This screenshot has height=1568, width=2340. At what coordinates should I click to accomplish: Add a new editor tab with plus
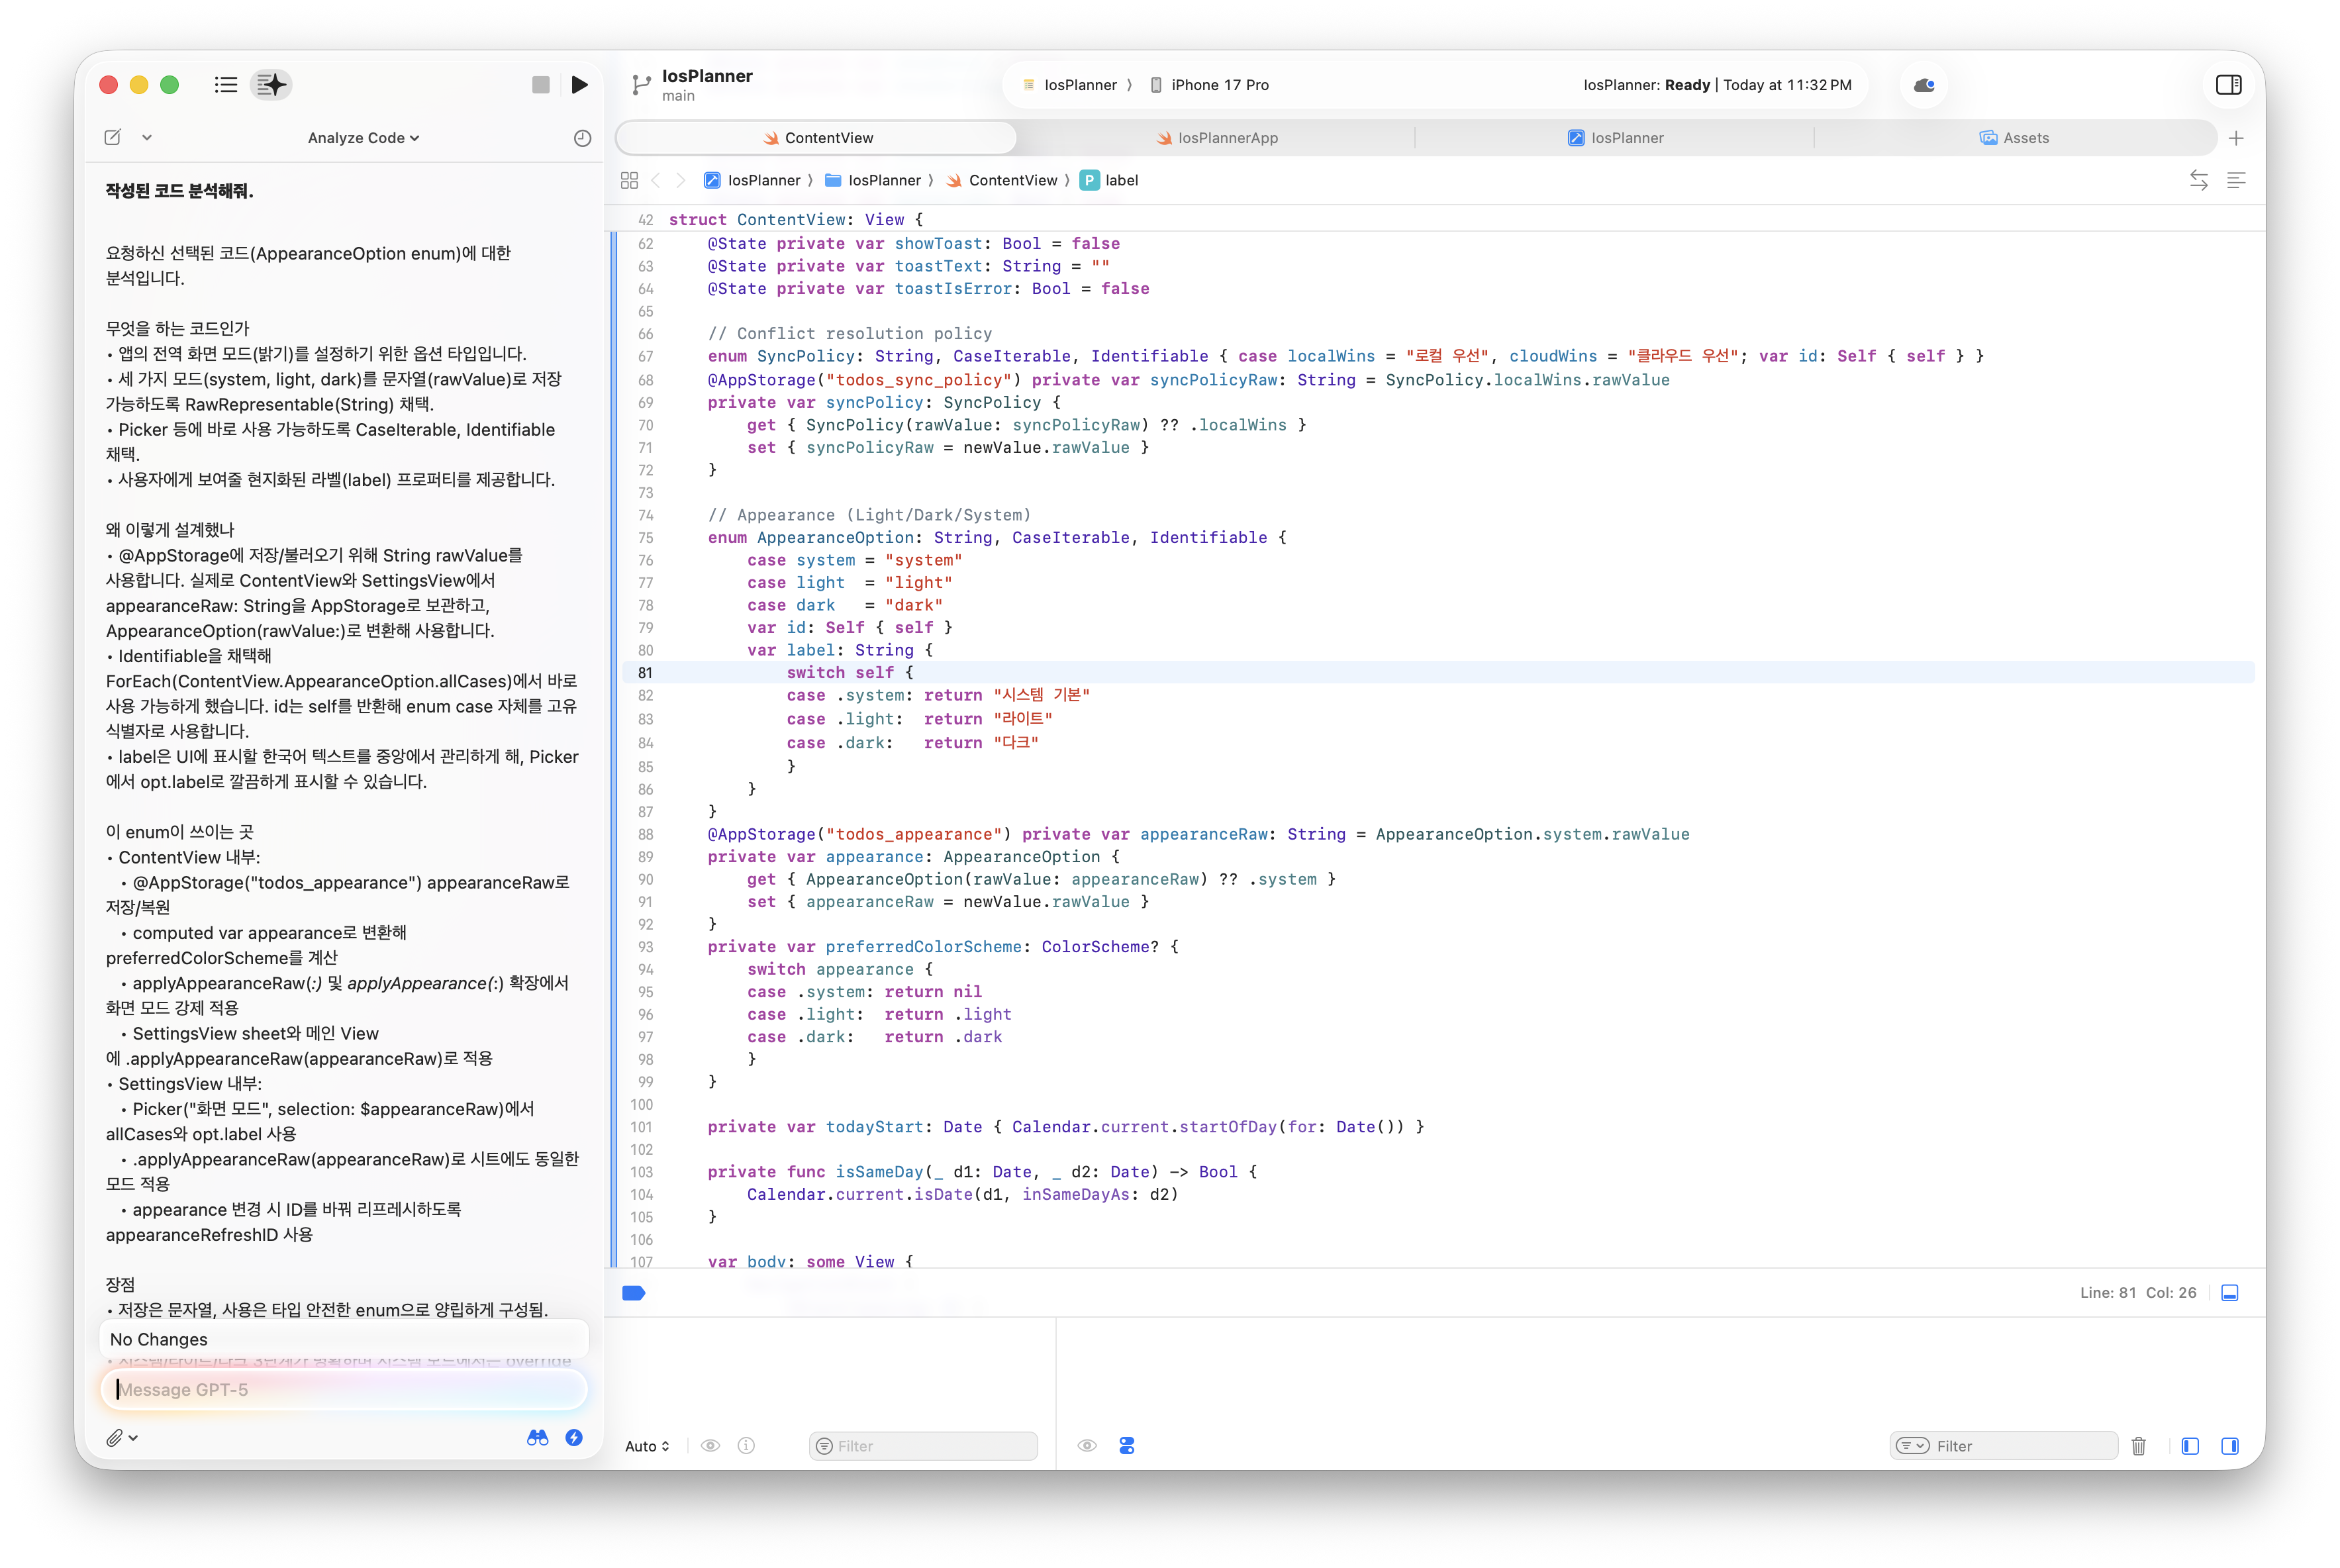(2236, 138)
